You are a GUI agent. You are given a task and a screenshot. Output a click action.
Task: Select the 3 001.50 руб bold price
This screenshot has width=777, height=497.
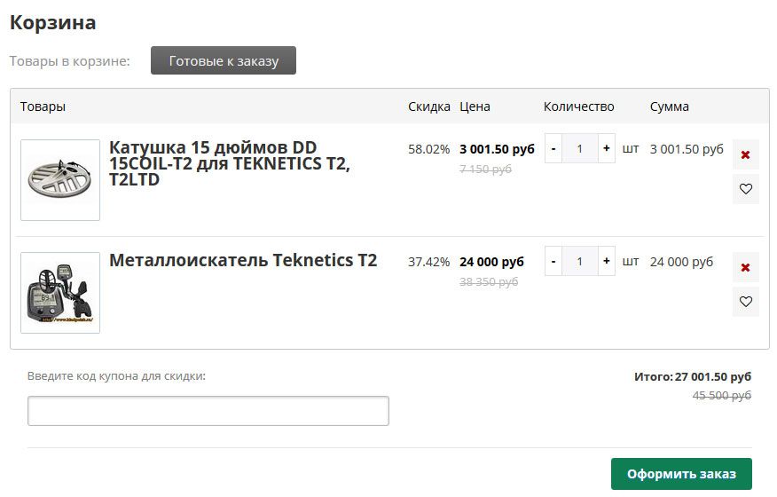click(497, 149)
